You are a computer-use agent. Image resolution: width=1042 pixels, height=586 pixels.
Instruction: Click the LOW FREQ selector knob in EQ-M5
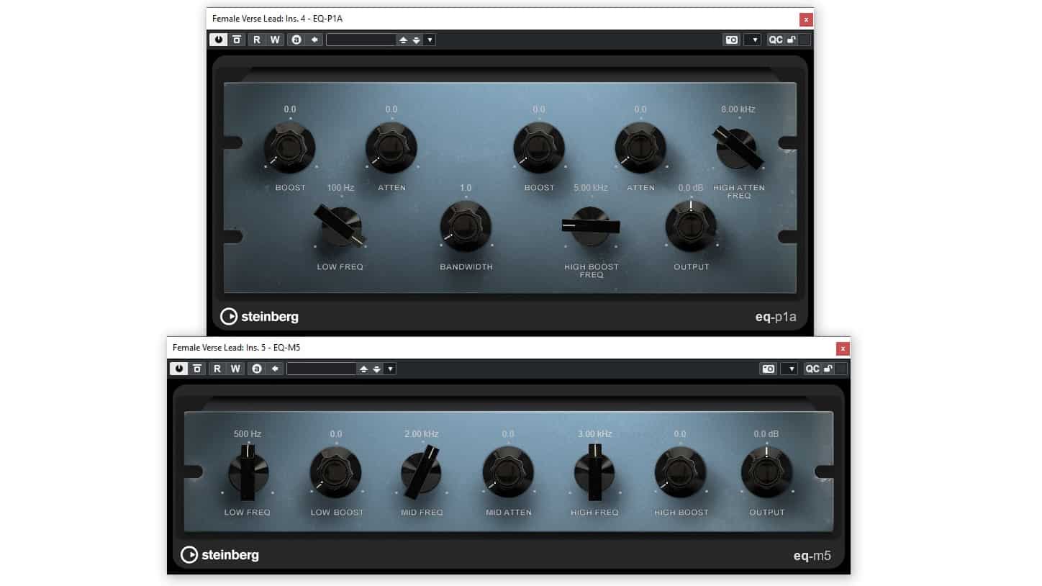(x=248, y=473)
